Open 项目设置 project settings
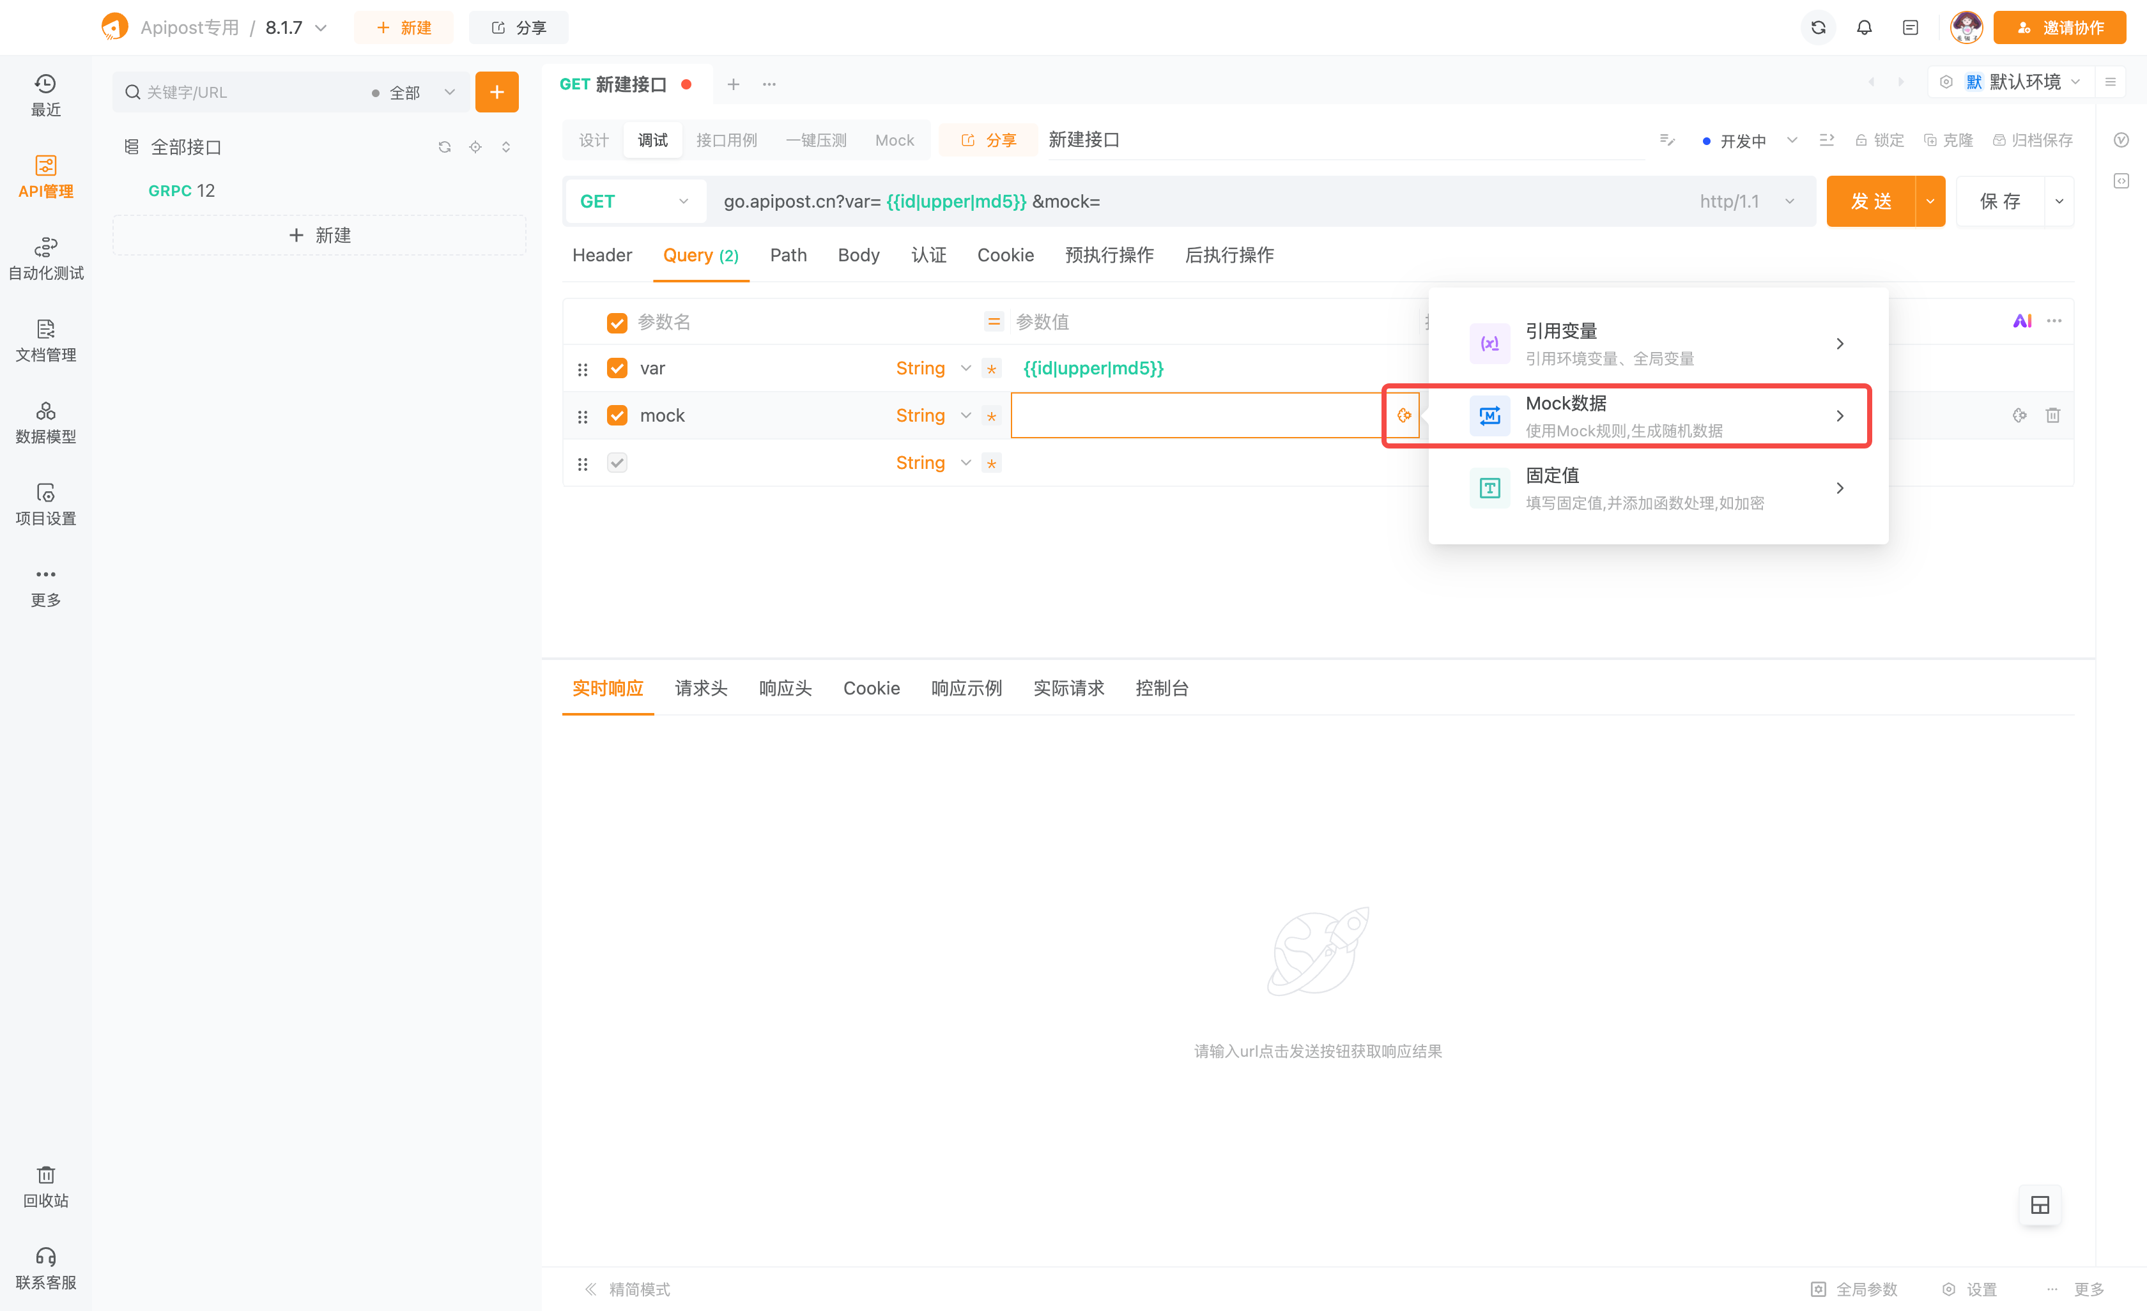 pyautogui.click(x=45, y=504)
